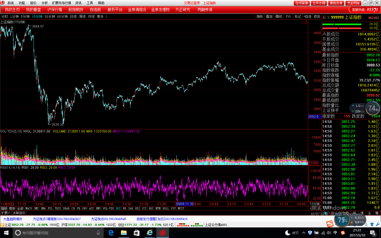
Task: Toggle the MCST indicator
Action: [x=181, y=208]
